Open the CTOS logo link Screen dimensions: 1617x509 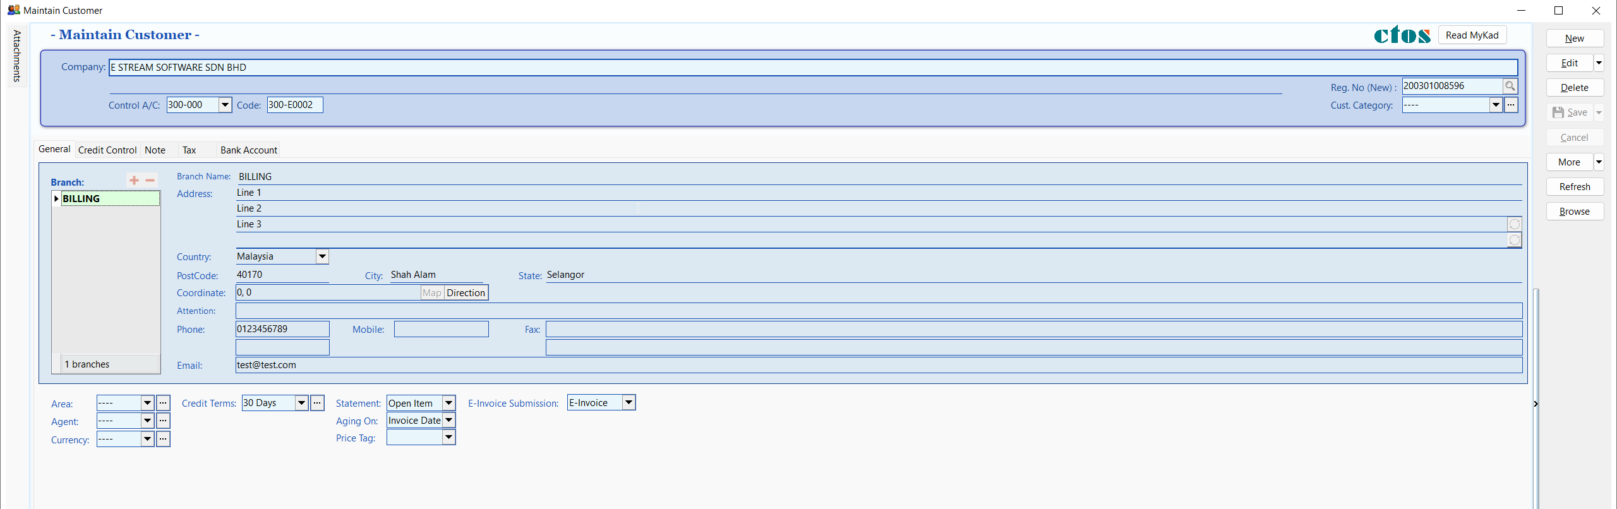pos(1402,35)
